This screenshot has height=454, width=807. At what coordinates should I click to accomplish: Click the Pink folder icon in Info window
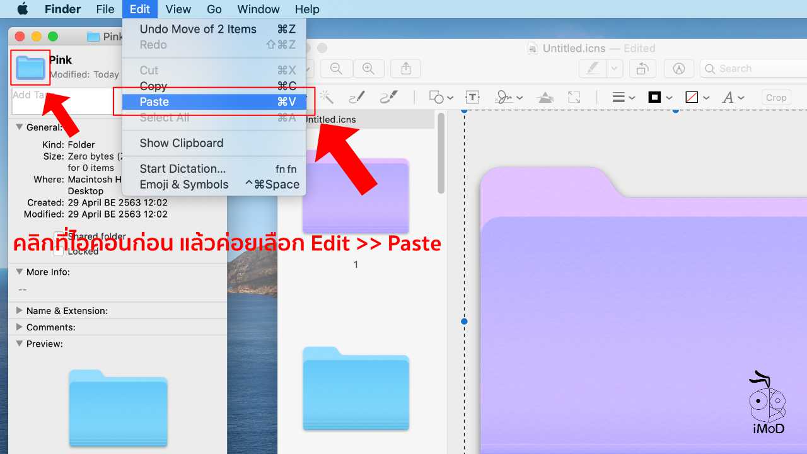(30, 67)
